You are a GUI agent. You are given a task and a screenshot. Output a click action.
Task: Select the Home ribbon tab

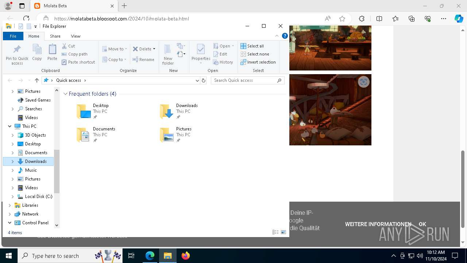pyautogui.click(x=34, y=36)
